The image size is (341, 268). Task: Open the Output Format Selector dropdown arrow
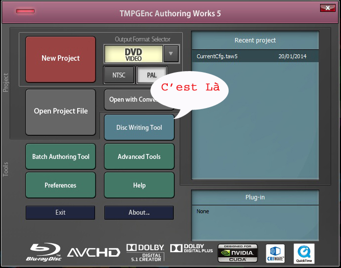point(171,54)
